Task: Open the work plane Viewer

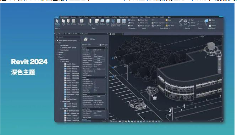Action: tap(213, 26)
